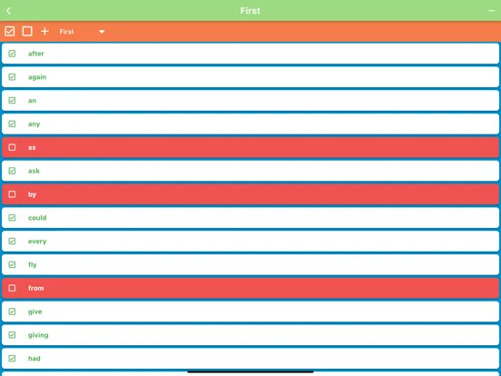This screenshot has height=376, width=501.
Task: Select the 'after' word text
Action: click(35, 54)
